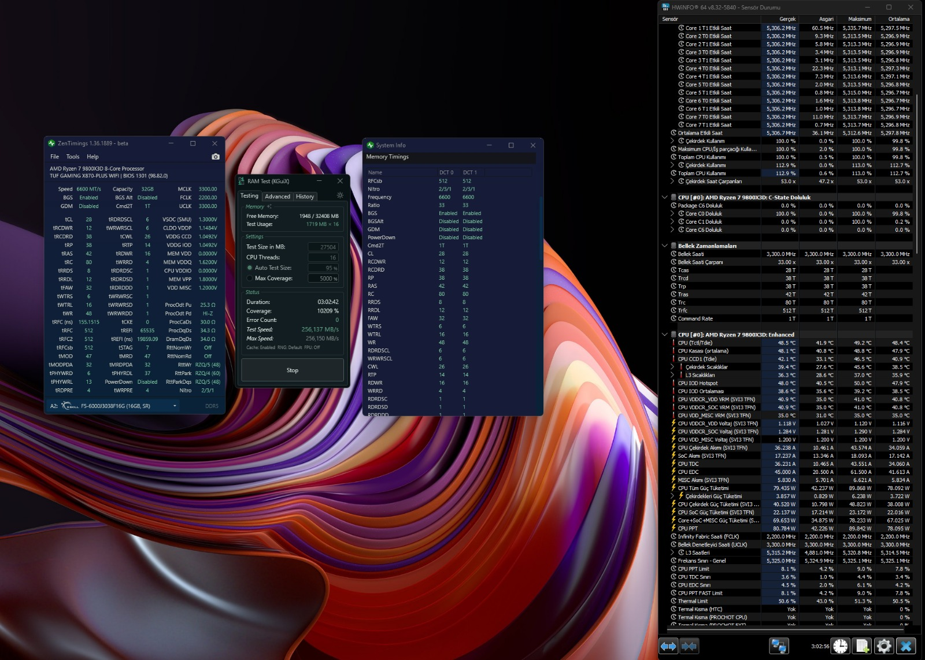Image resolution: width=925 pixels, height=660 pixels.
Task: Click G.Skill logo in ZenTimings module selector
Action: 70,406
